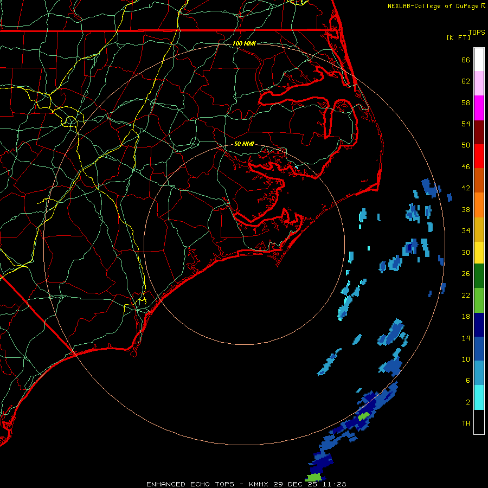Click the "[K FT]" units label
Viewport: 488px width, 488px height.
(x=458, y=37)
